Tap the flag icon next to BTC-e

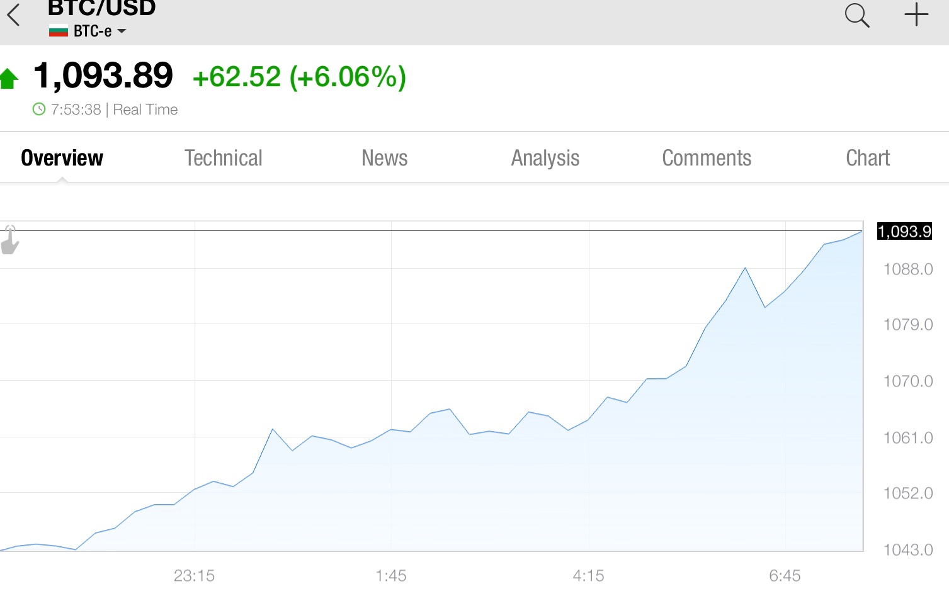point(59,31)
